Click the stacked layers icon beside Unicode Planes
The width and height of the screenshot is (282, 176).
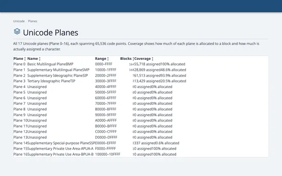17,31
